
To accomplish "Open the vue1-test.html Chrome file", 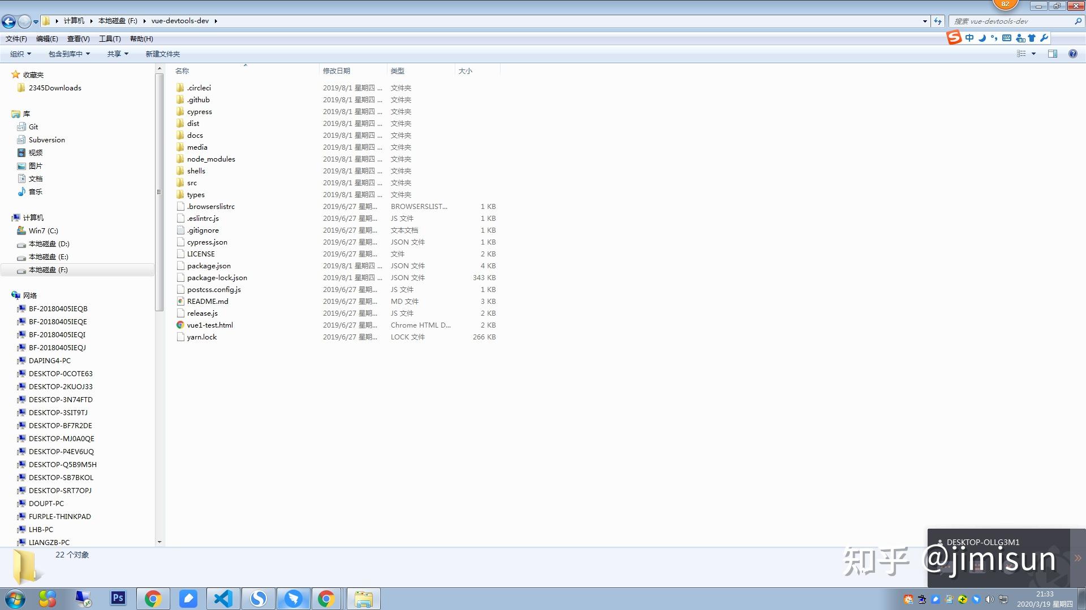I will [209, 325].
